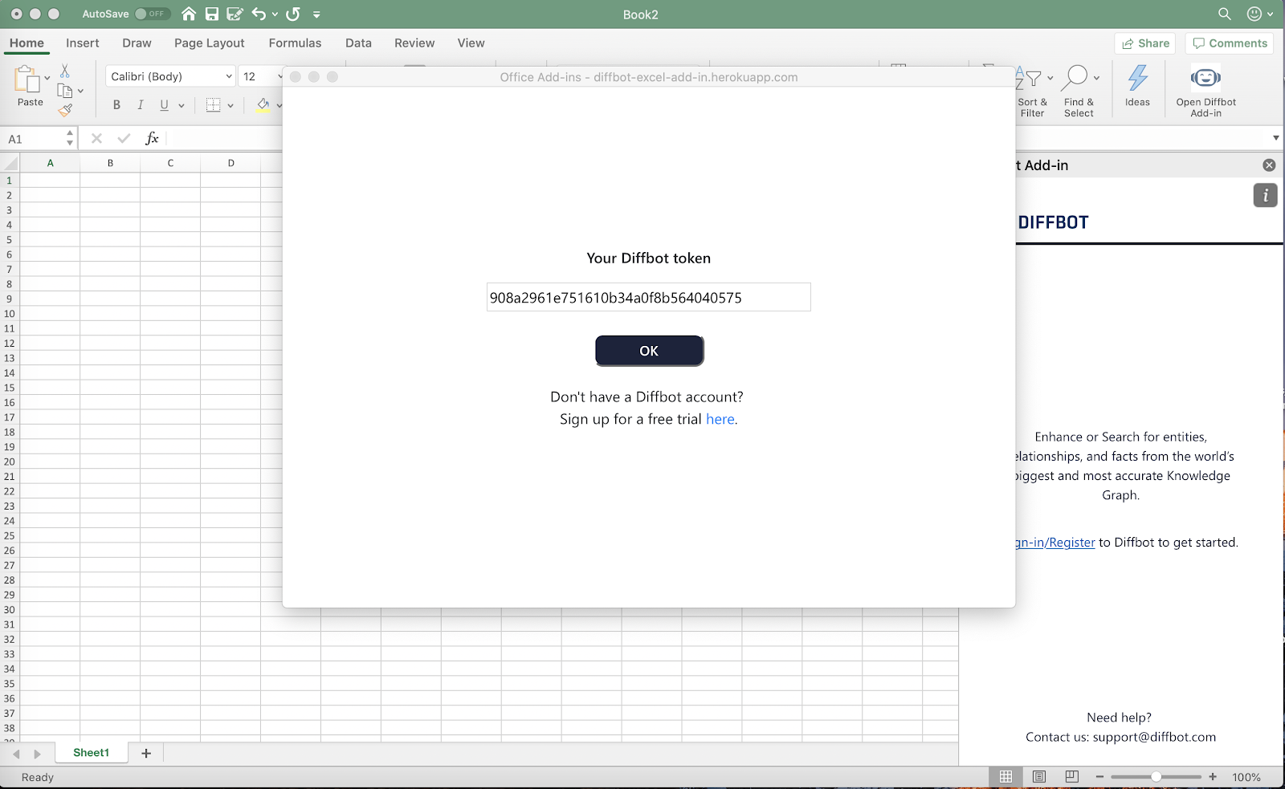The width and height of the screenshot is (1285, 789).
Task: Expand the Copy options arrow
Action: 80,91
